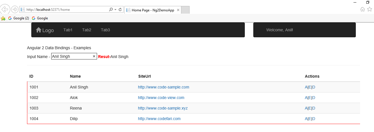Image resolution: width=374 pixels, height=132 pixels.
Task: Switch to Tab1 in the navbar
Action: point(68,30)
